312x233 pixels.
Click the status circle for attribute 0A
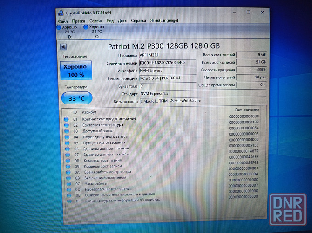[68, 172]
